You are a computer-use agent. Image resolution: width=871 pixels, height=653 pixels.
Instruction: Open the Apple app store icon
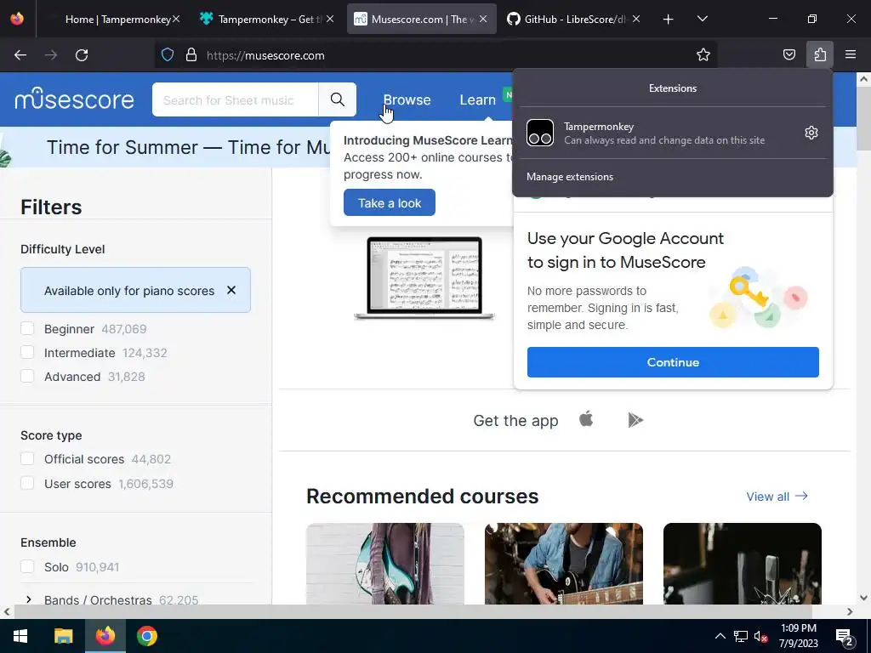pos(586,419)
